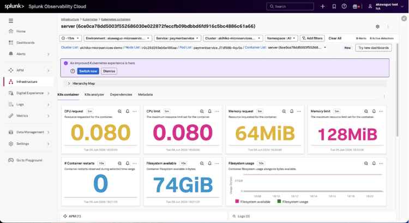Viewport: 409px width, 223px height.
Task: Open Data Management in sidebar
Action: [x=30, y=132]
